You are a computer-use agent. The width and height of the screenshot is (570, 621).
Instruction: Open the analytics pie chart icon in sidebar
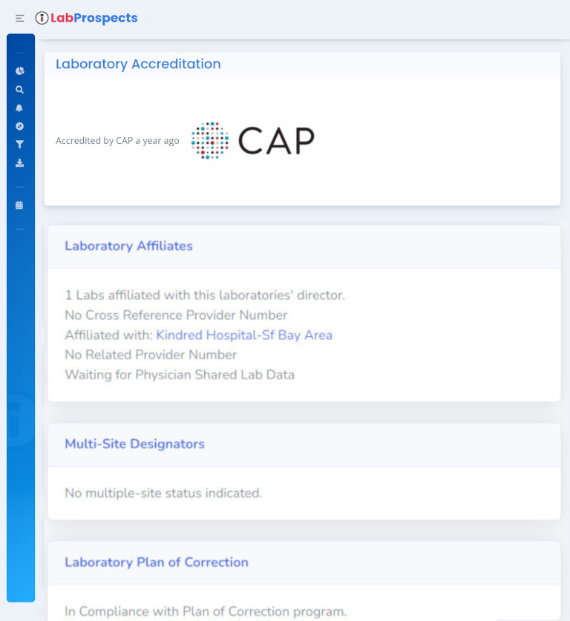click(19, 70)
